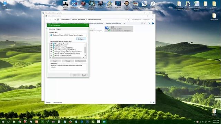Viewport: 221px width, 124px height.
Task: Open the volume control in system tray
Action: click(x=203, y=122)
